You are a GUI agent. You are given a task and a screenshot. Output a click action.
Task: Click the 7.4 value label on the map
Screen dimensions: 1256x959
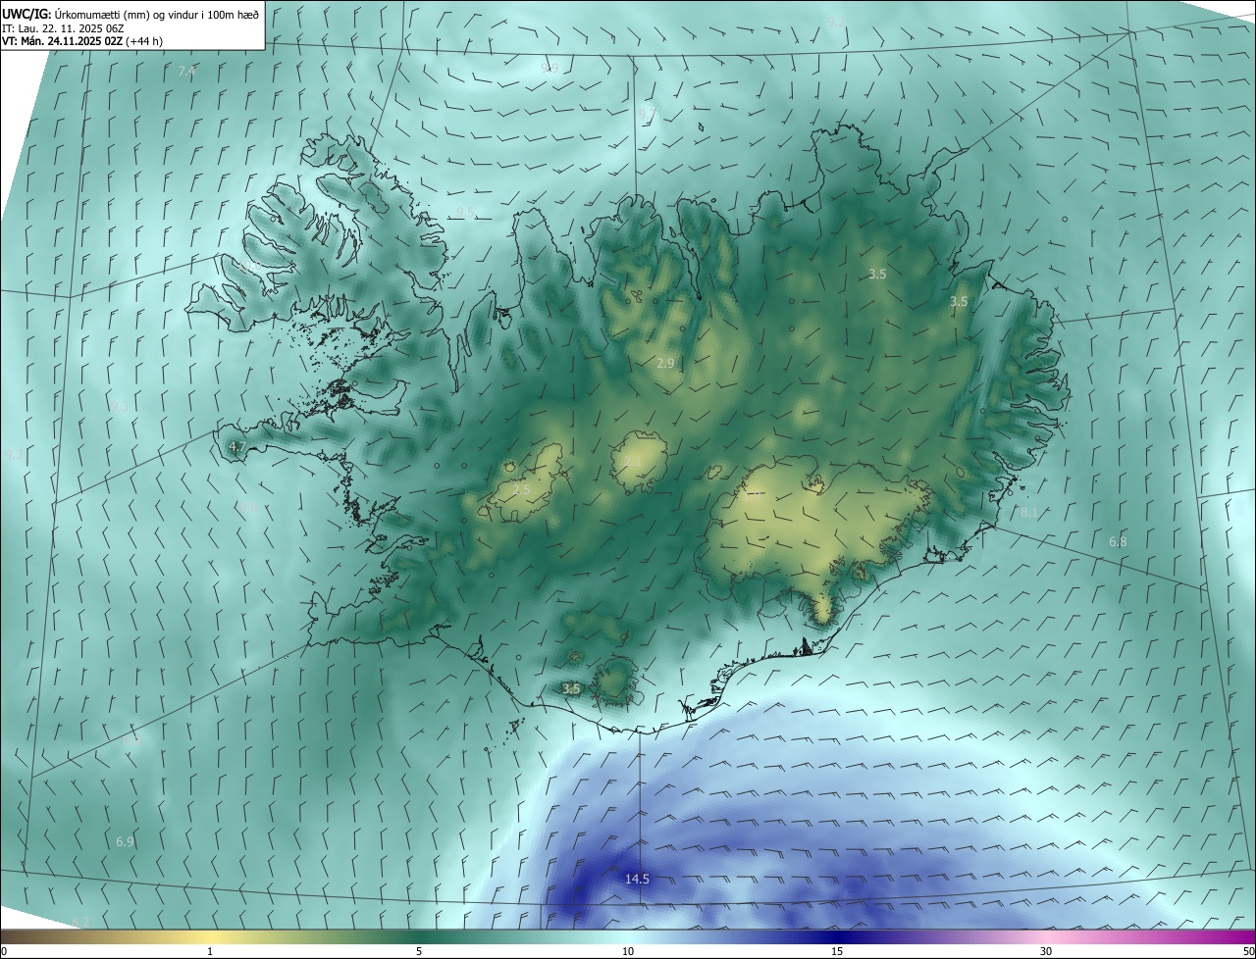(186, 71)
